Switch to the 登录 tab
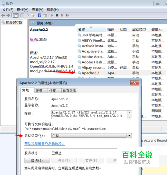 click(41, 91)
